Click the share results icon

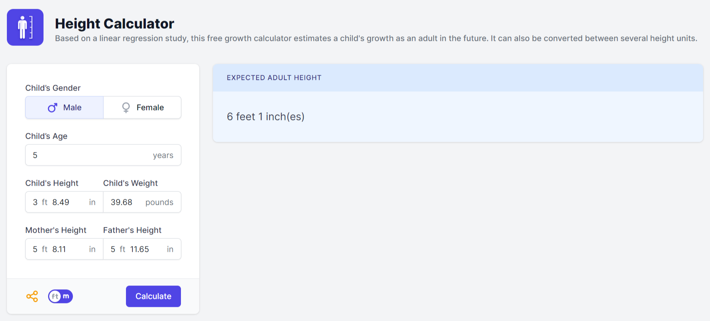tap(32, 296)
